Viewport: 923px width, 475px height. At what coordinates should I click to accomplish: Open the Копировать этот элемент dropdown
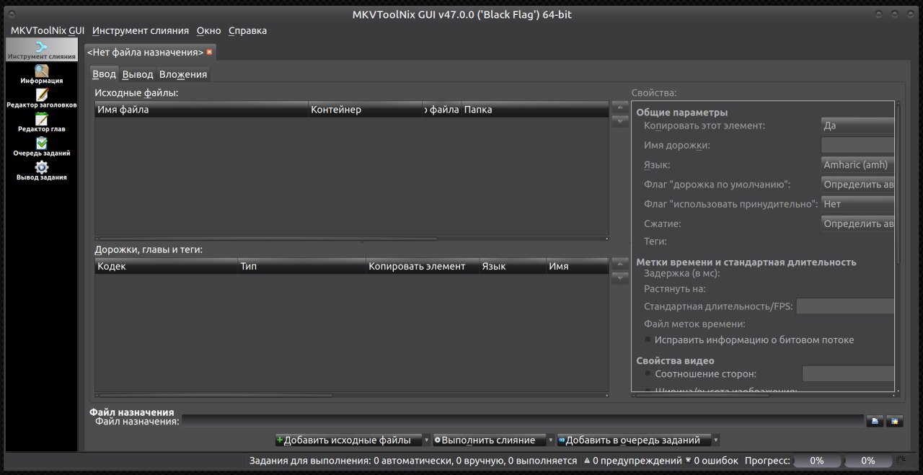(857, 125)
